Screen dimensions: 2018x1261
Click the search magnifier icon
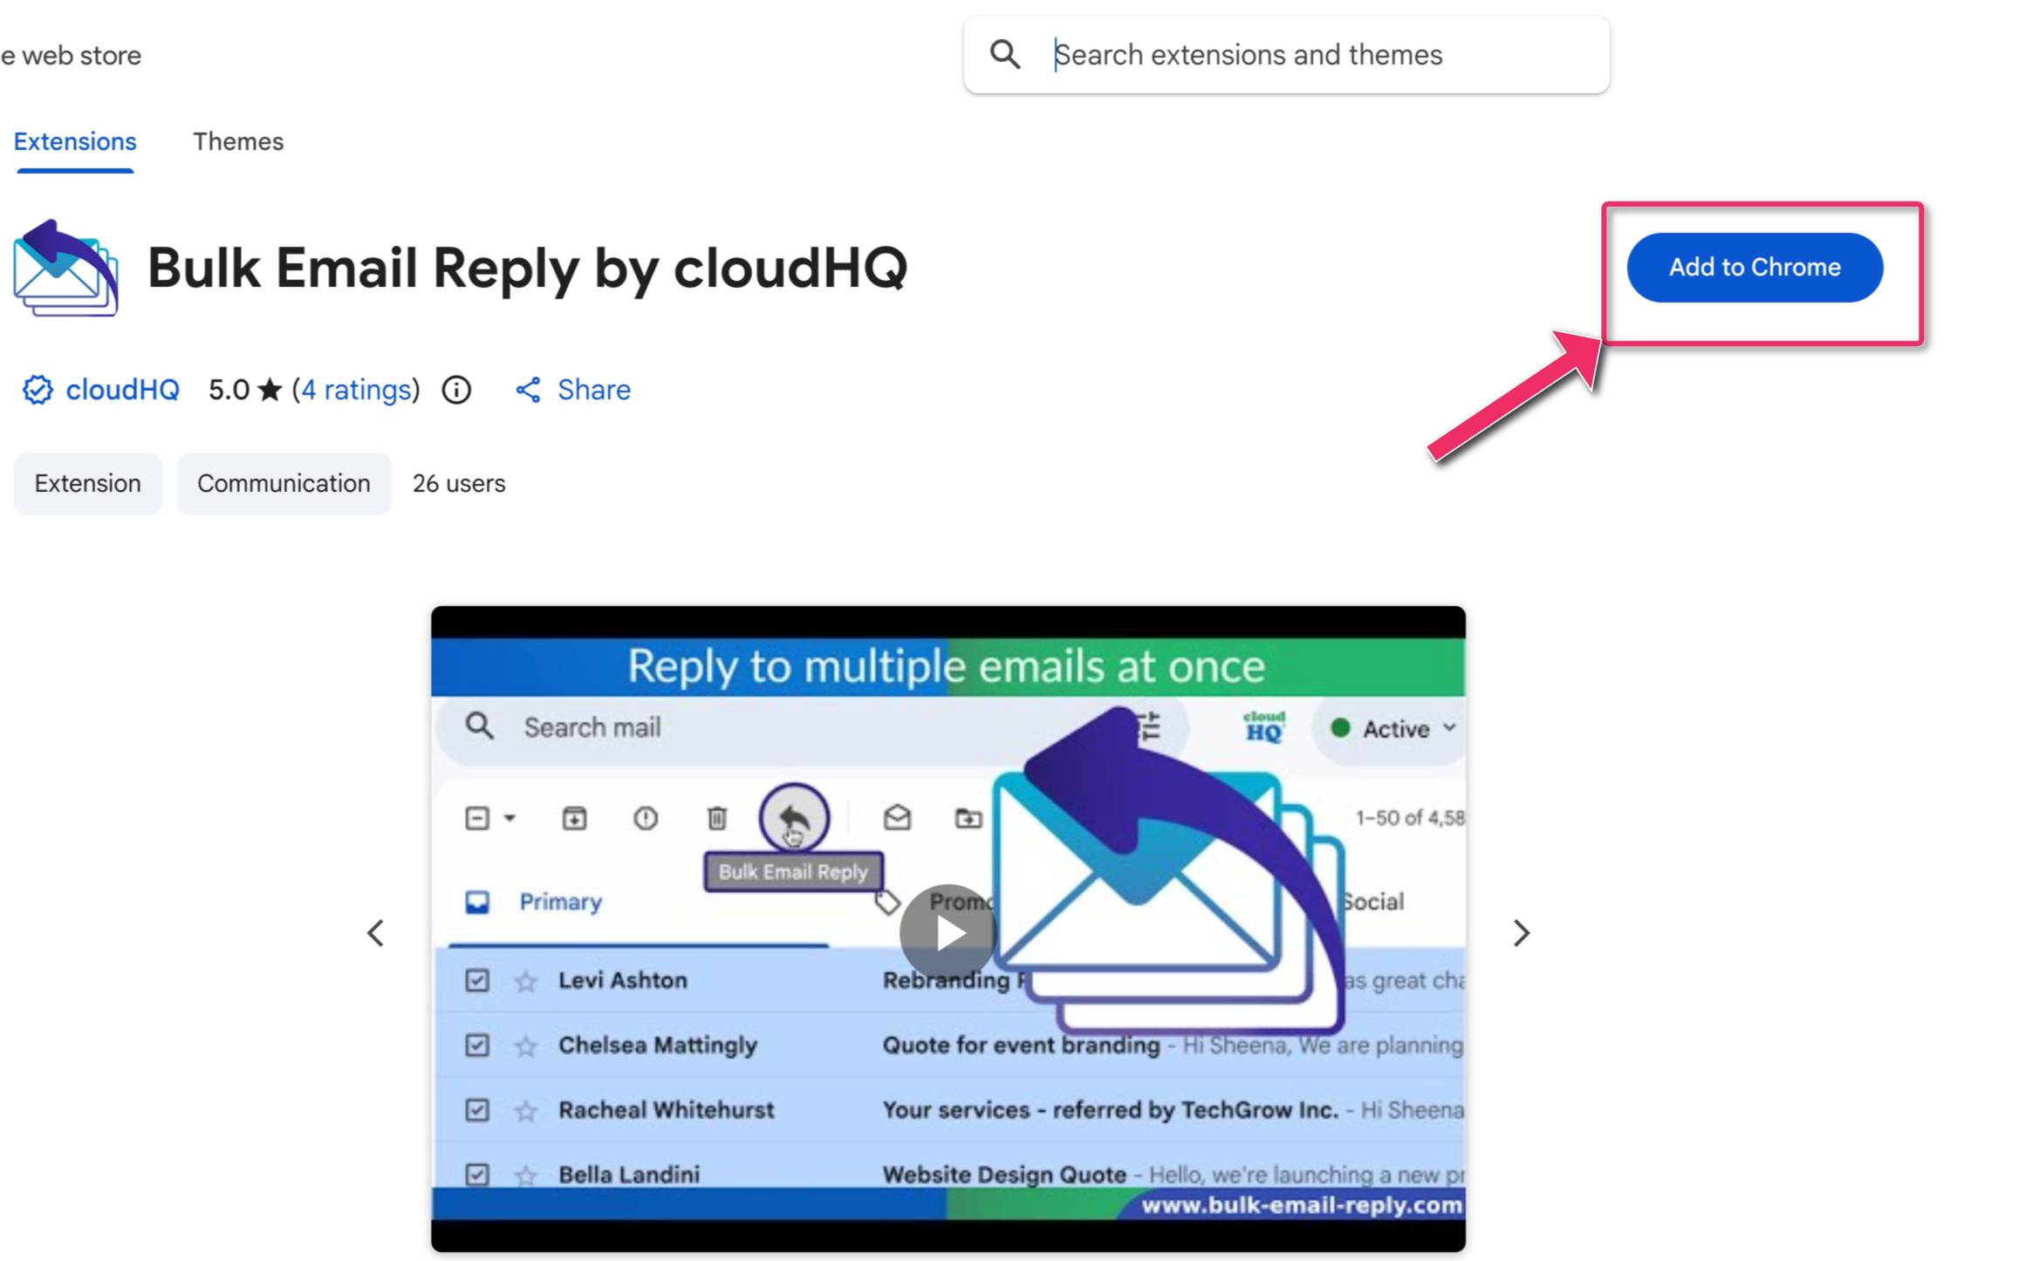(x=1005, y=55)
